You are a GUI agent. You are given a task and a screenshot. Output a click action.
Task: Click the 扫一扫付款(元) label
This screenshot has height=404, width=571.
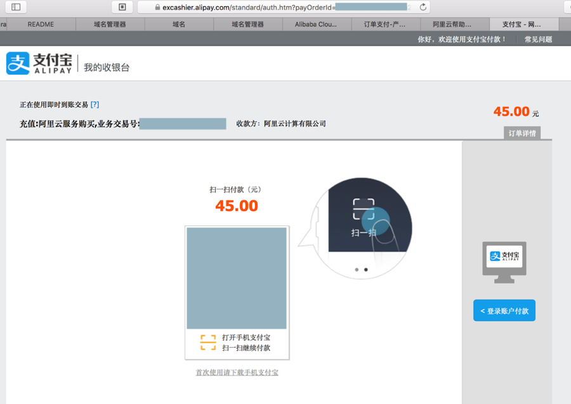235,189
